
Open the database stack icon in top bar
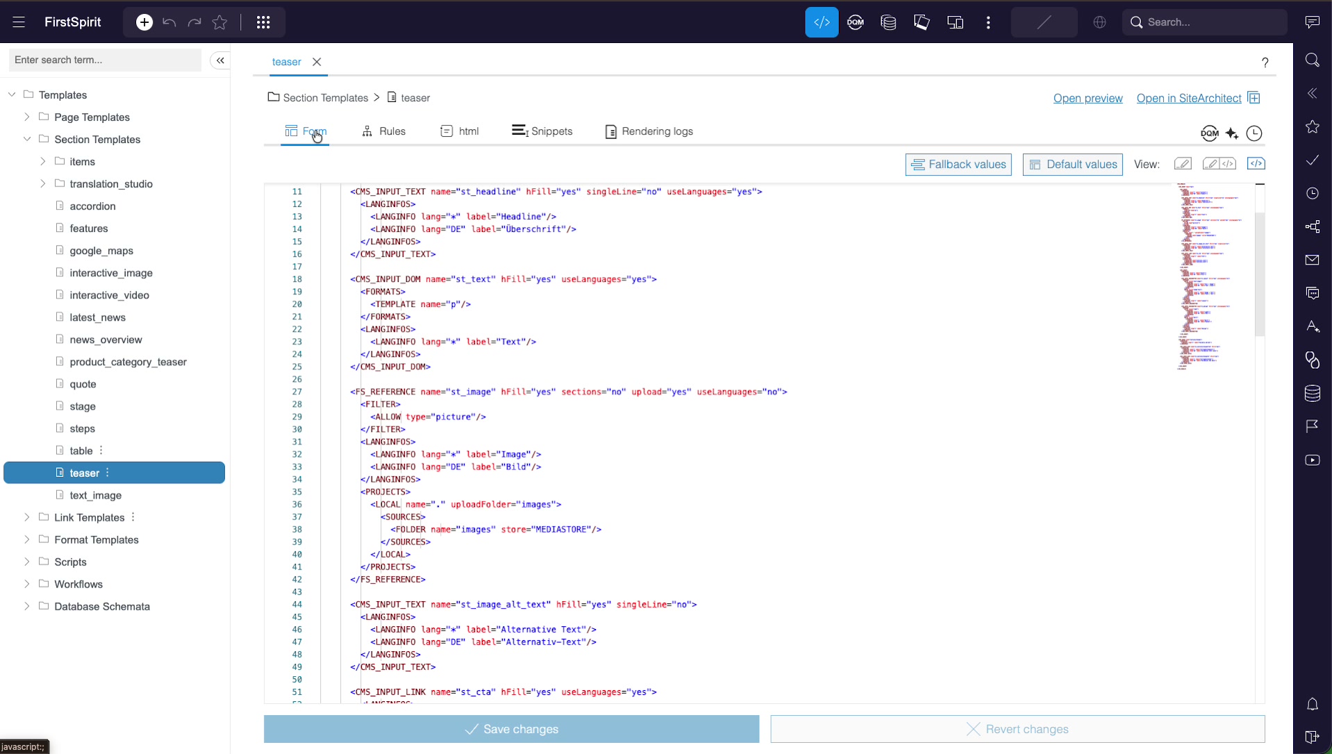[888, 22]
